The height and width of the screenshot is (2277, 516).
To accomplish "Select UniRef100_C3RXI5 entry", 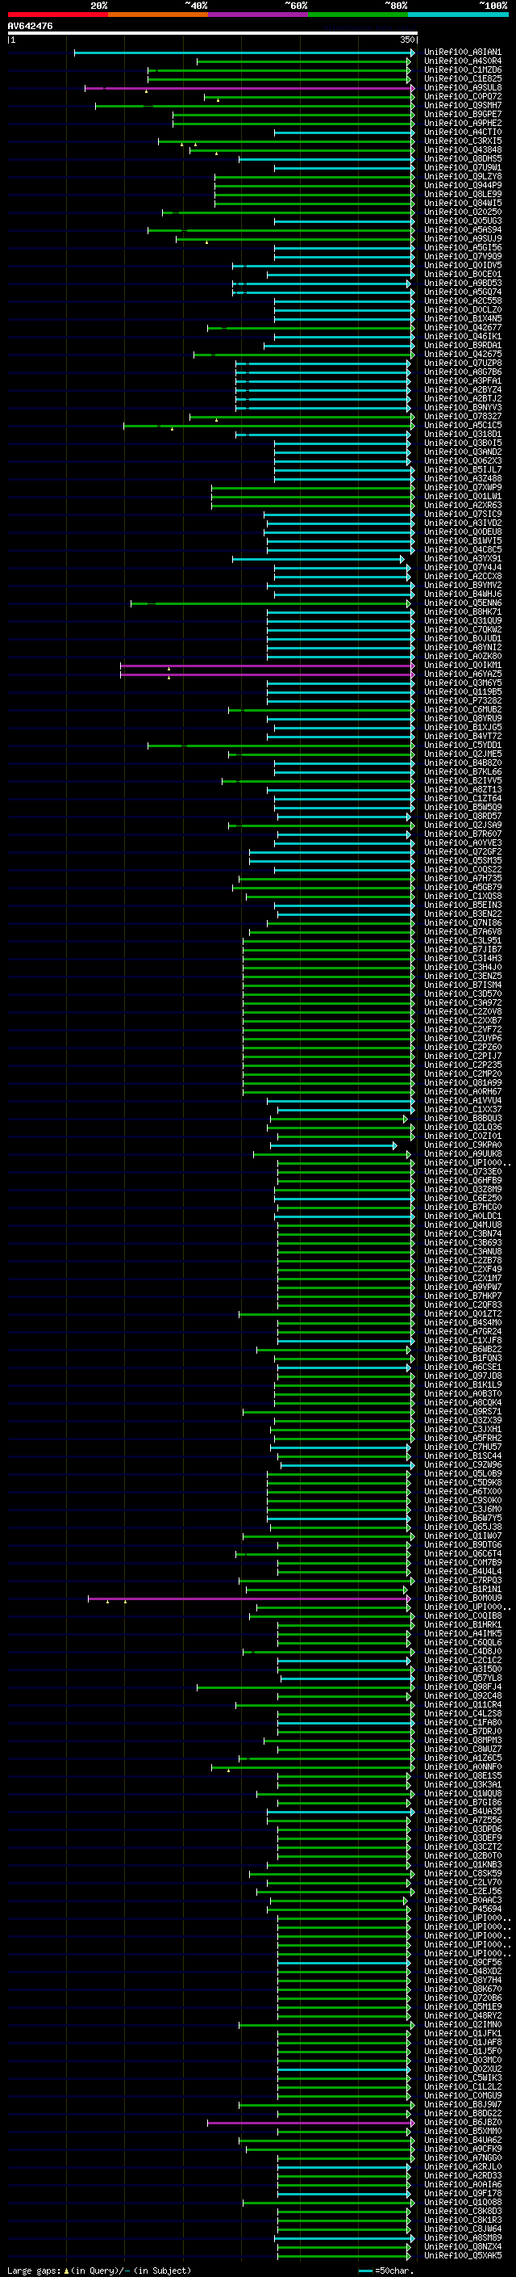I will pos(462,141).
